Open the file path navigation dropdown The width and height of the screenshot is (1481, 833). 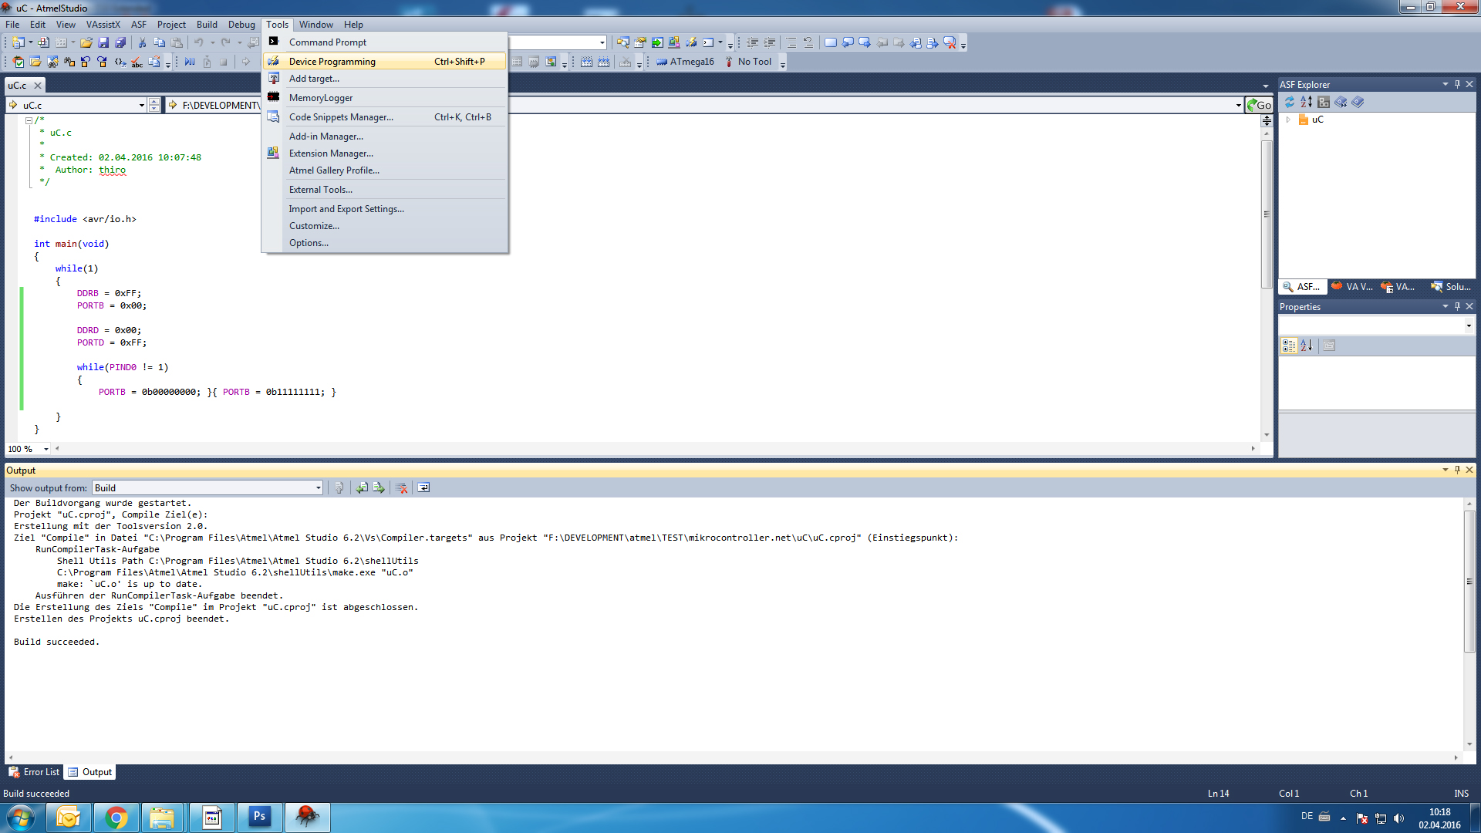click(x=1238, y=105)
